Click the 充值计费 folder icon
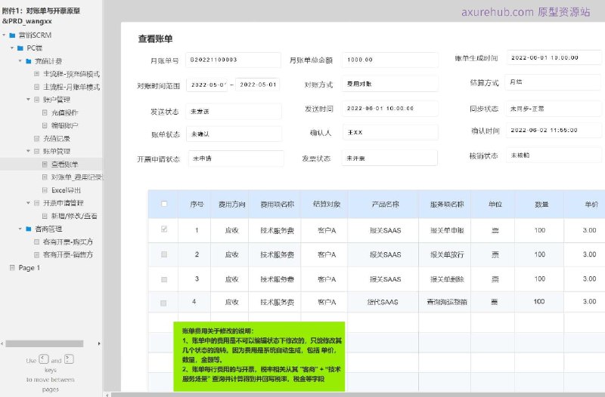 29,61
